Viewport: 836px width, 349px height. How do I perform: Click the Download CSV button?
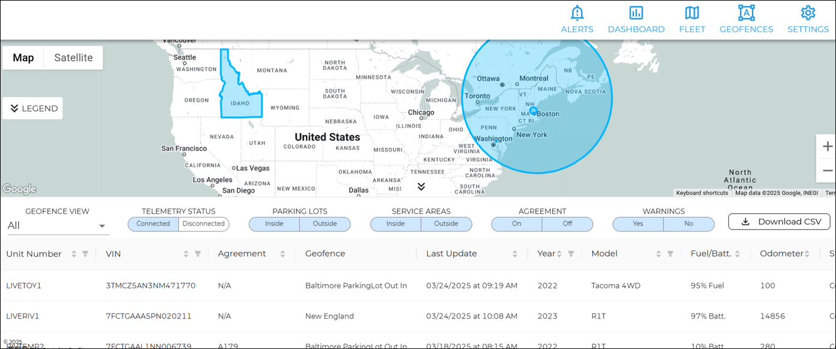[779, 222]
